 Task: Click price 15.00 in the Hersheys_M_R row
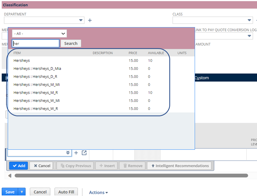pyautogui.click(x=133, y=93)
